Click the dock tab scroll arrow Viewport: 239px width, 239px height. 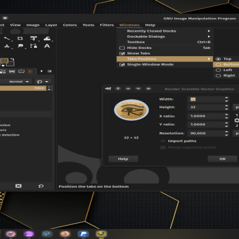pos(41,71)
